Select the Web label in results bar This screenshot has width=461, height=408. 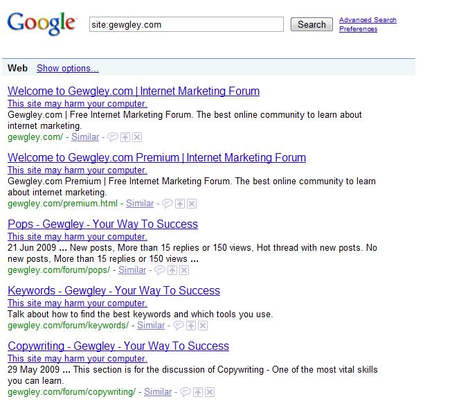click(x=17, y=69)
